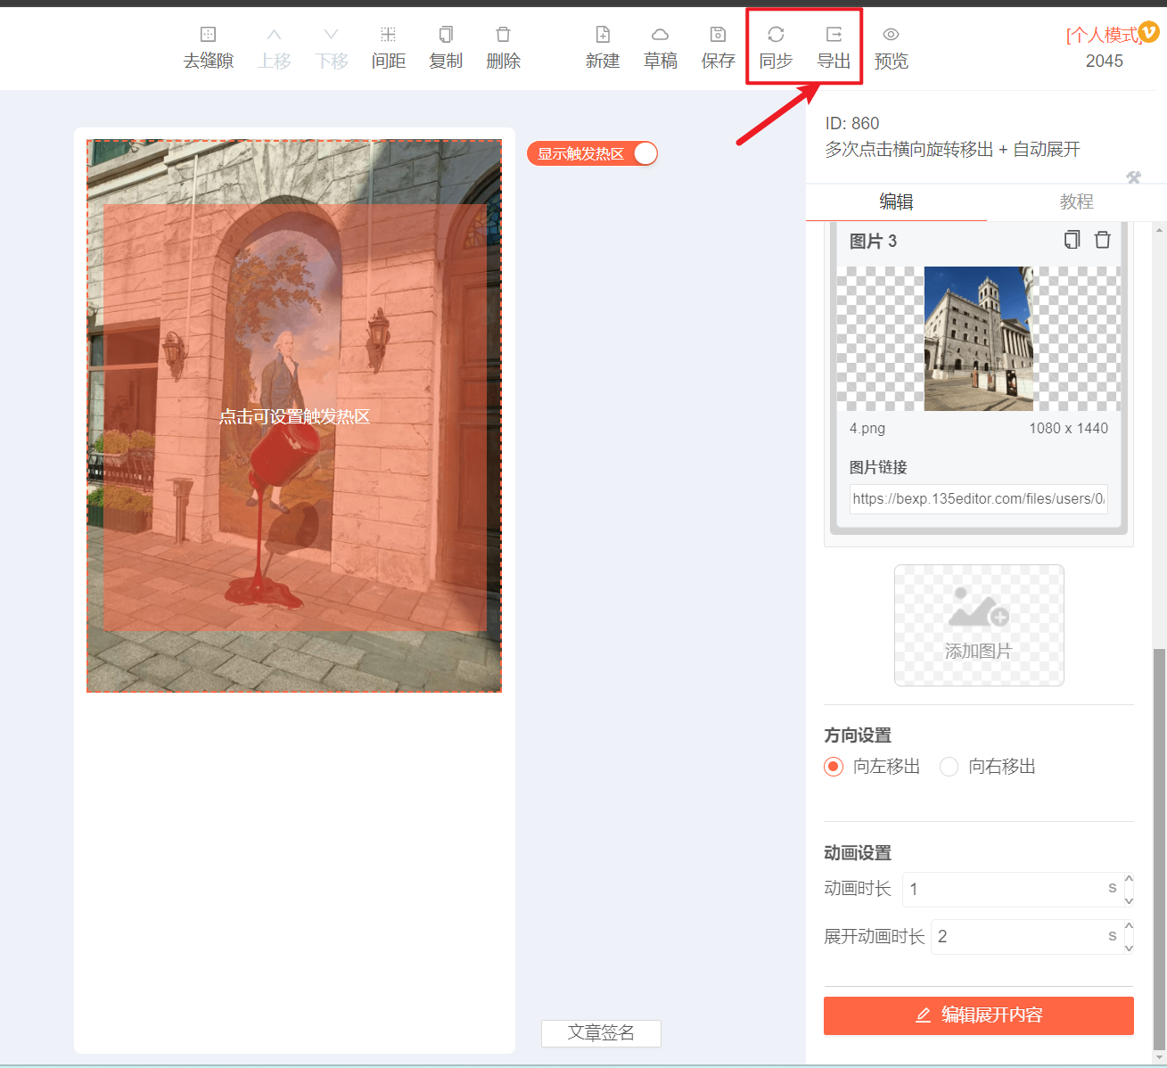Click the 4.png building thumbnail
The image size is (1167, 1068).
click(979, 339)
